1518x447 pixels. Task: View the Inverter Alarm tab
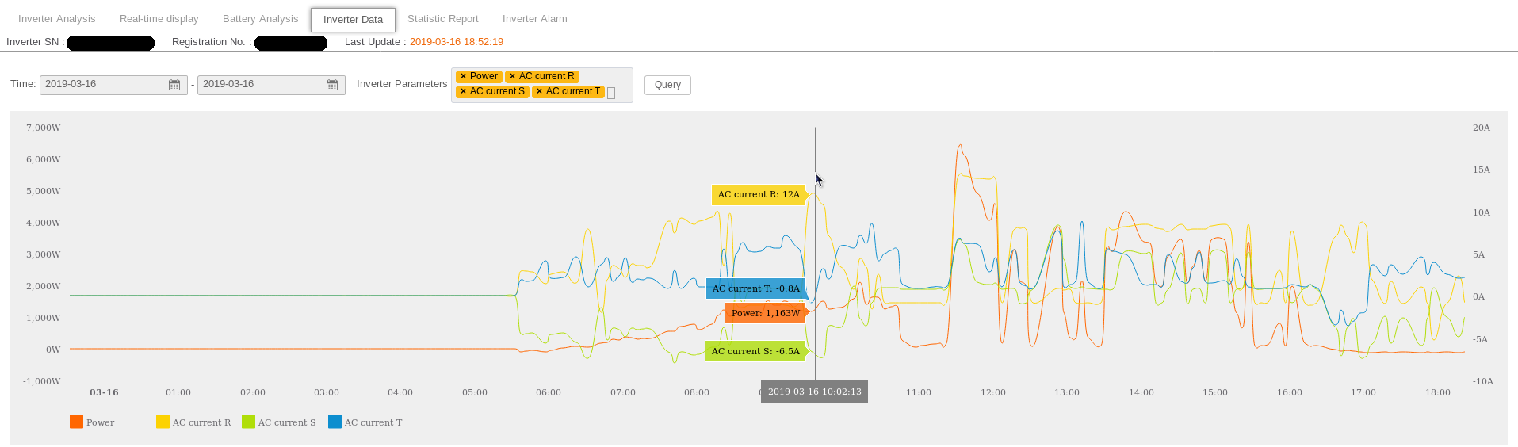point(534,19)
